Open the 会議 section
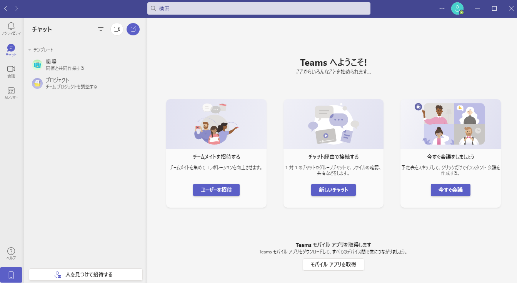The image size is (517, 283). 11,71
